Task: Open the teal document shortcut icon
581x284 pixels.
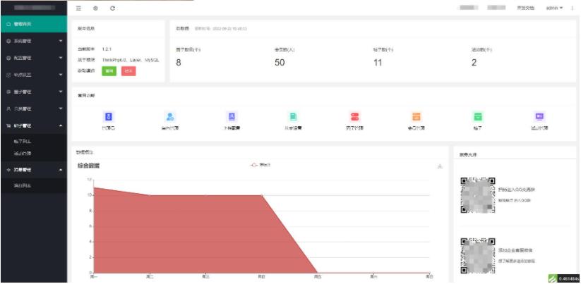Action: tap(293, 117)
